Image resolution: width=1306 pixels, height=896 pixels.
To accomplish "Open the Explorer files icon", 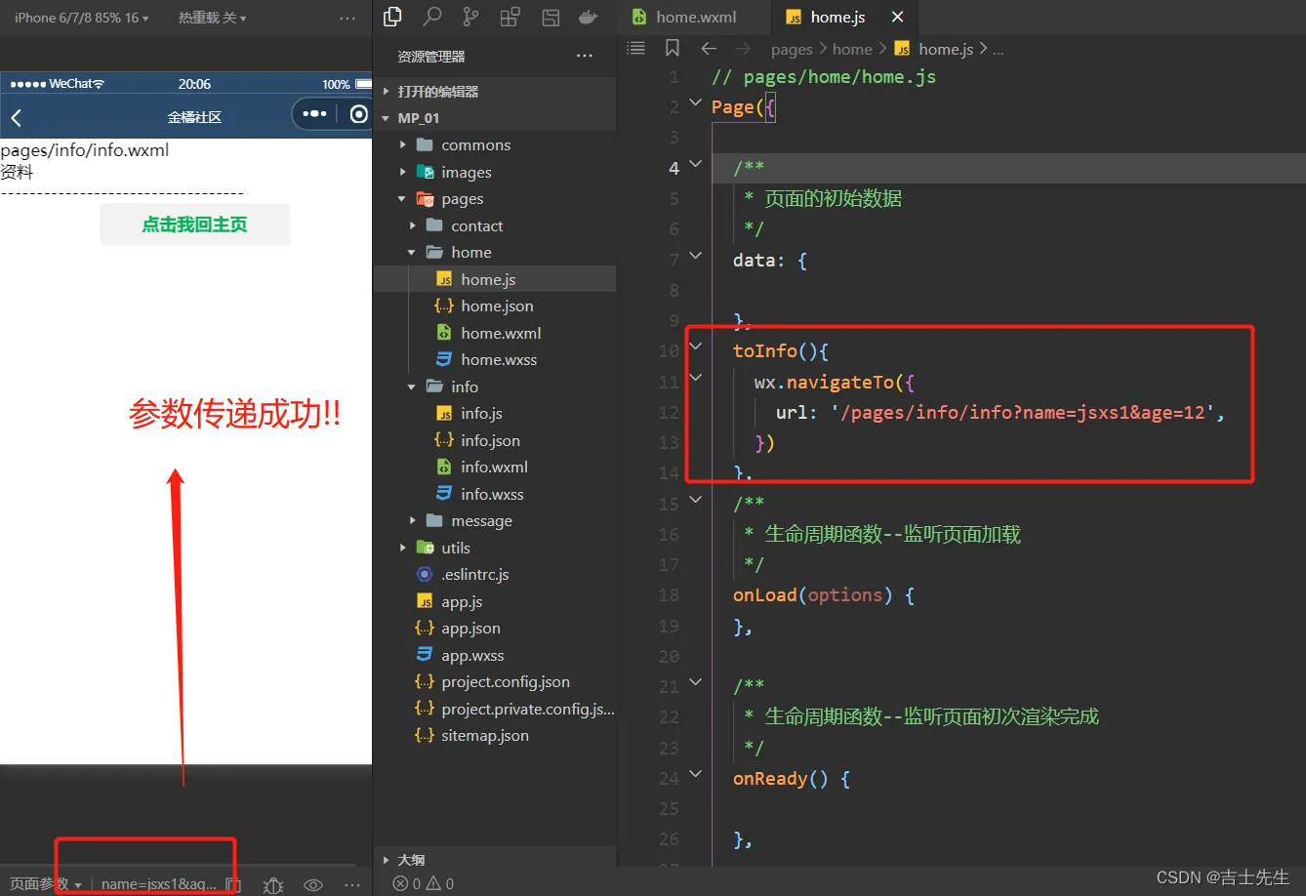I will [392, 17].
